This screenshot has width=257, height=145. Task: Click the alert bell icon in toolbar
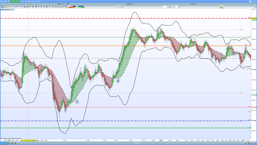(x=8, y=7)
